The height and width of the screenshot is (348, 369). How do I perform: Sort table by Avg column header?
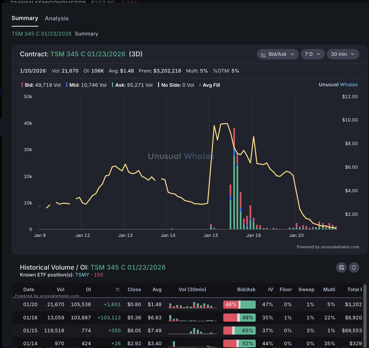[157, 290]
